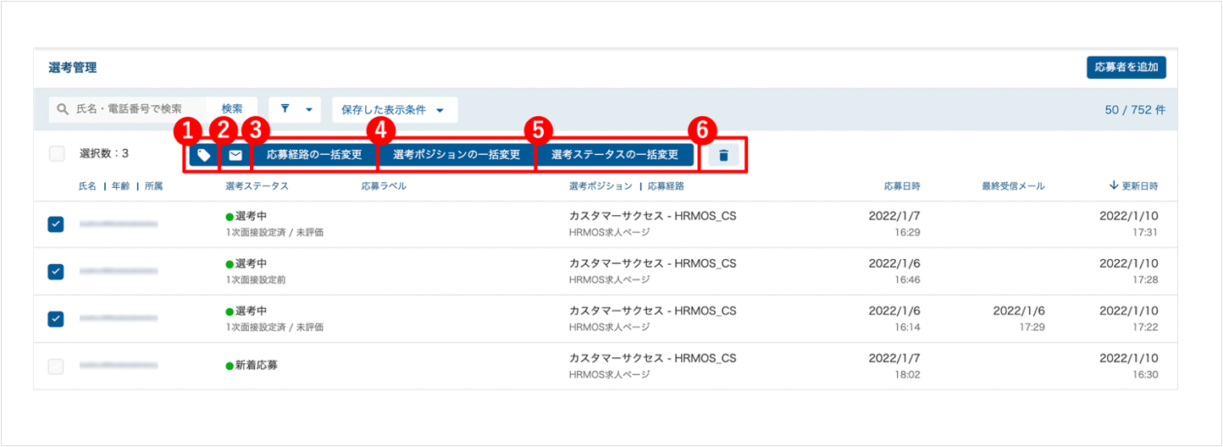Click 応募経路の一括変更 button
Viewport: 1223px width, 447px height.
point(314,155)
